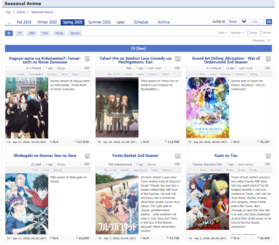
Task: Switch to Fall 2019 tab
Action: 24,22
